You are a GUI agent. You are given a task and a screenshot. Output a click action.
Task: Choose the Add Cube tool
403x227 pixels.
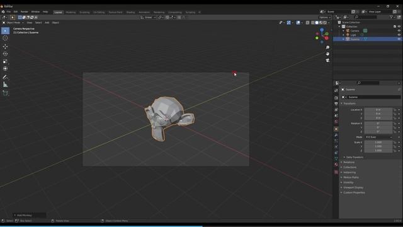pyautogui.click(x=5, y=93)
